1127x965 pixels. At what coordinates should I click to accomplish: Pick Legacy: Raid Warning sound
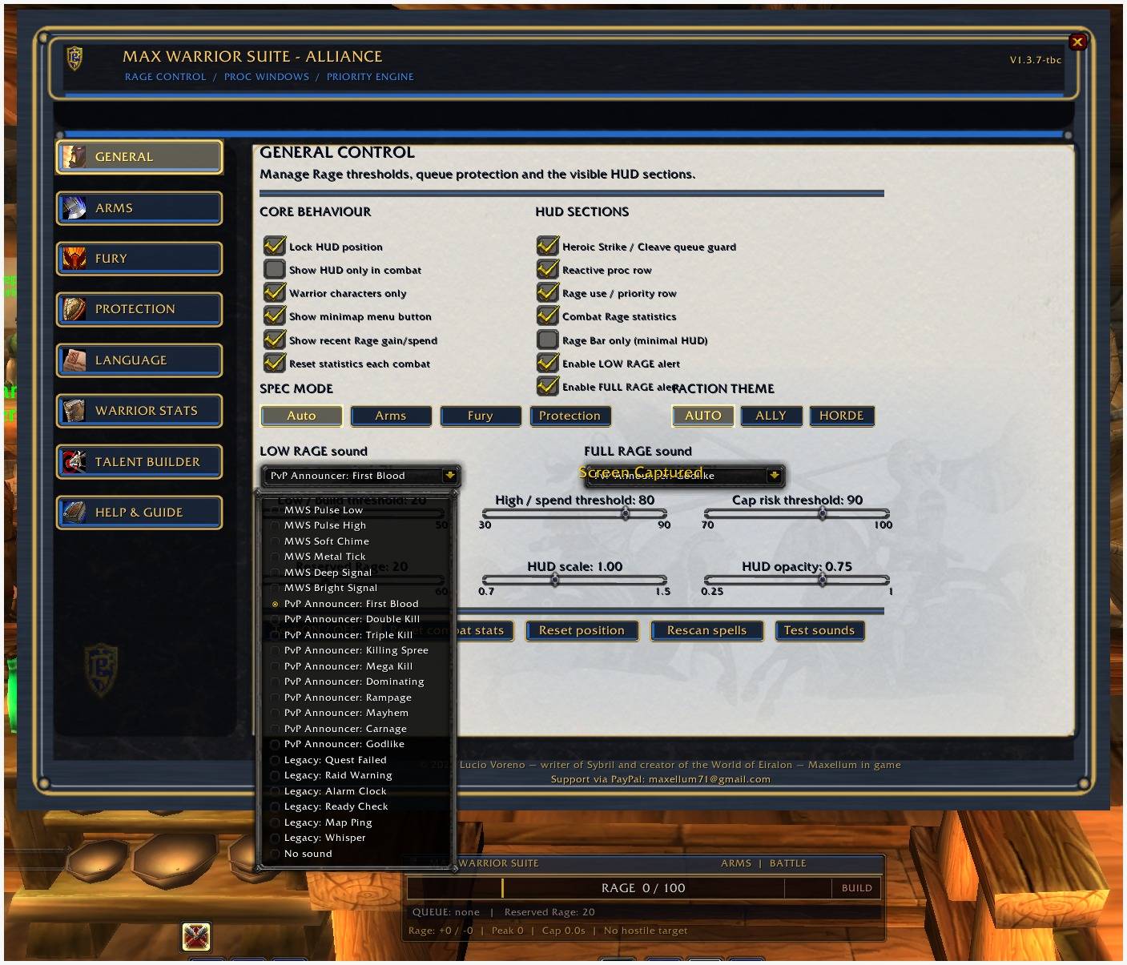357,775
